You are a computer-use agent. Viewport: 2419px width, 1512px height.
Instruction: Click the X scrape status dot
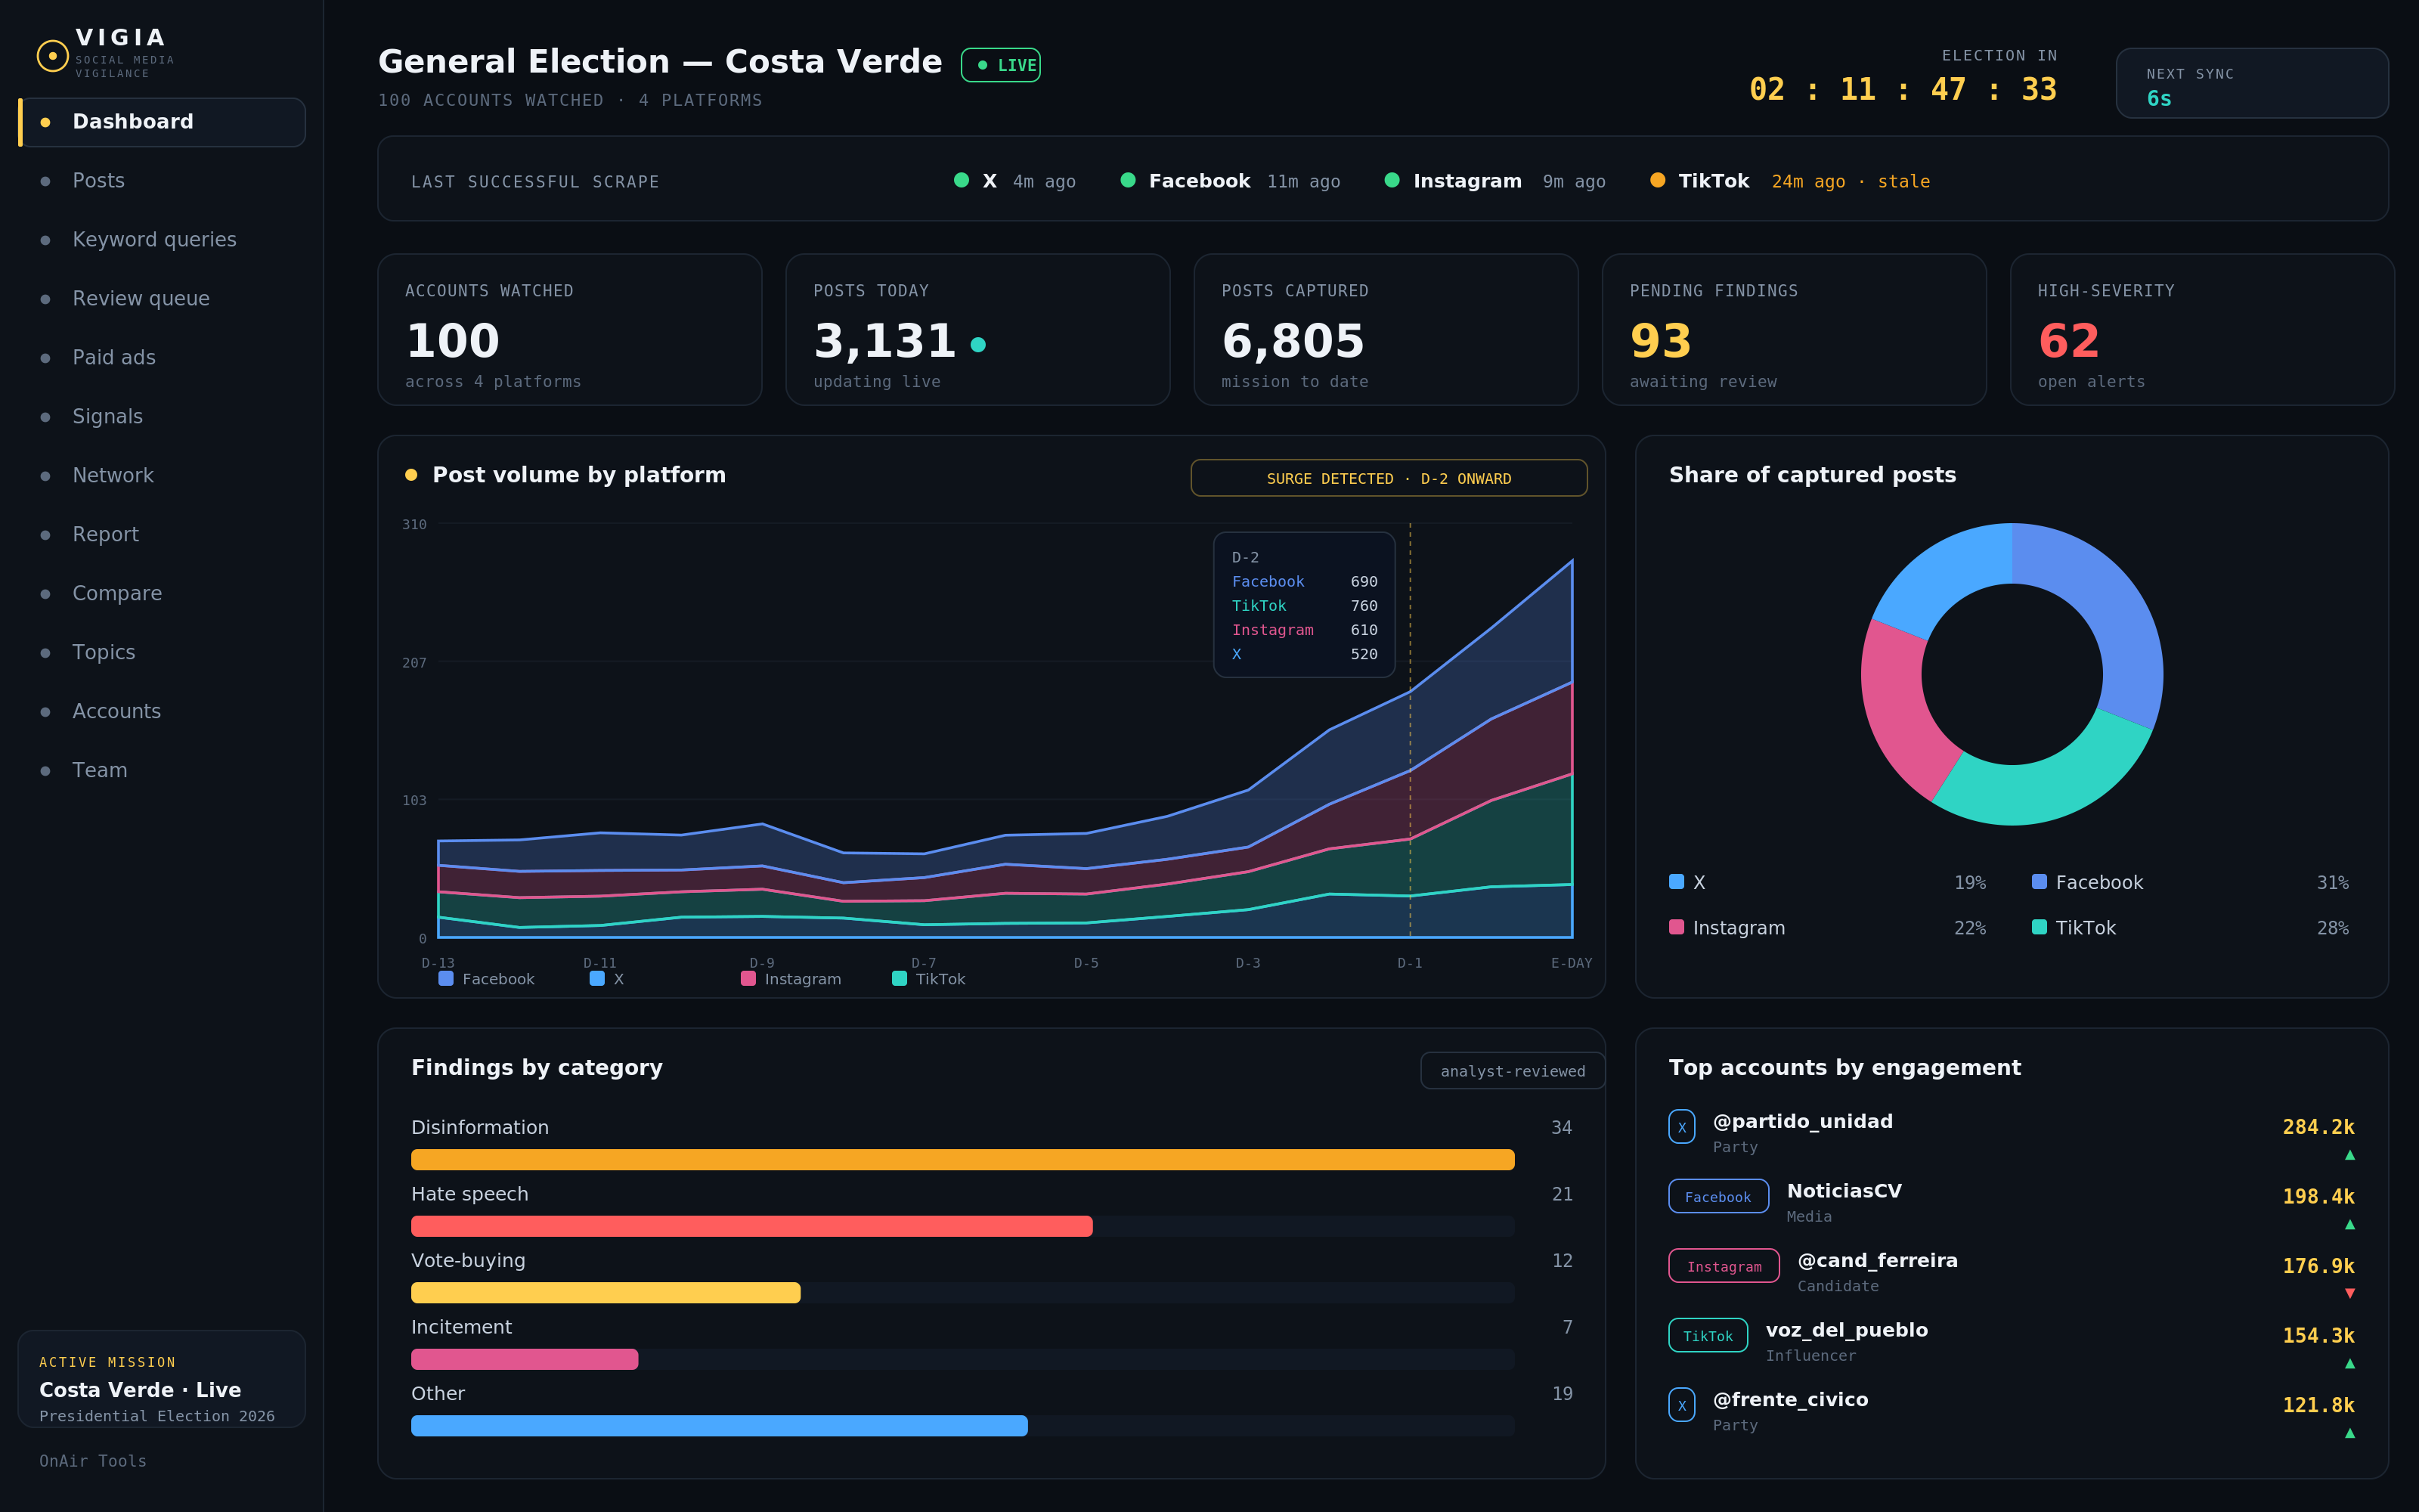(x=962, y=180)
